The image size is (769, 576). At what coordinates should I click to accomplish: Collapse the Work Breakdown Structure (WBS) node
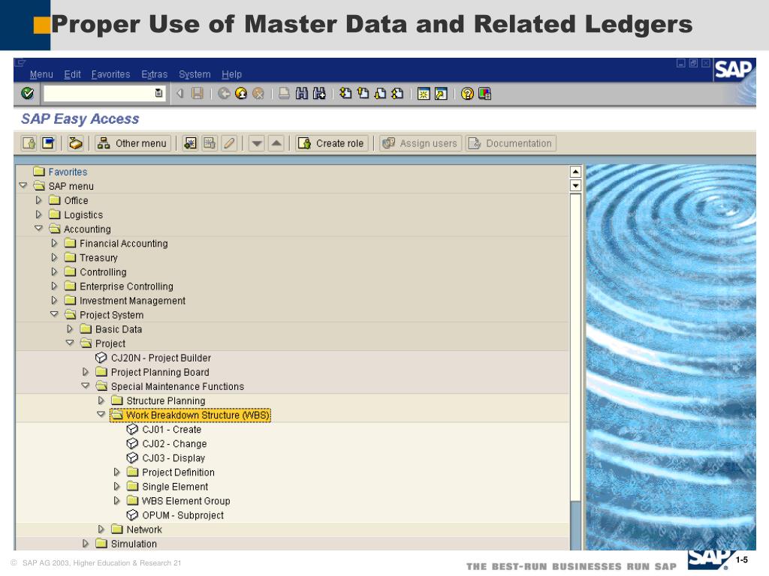coord(101,414)
